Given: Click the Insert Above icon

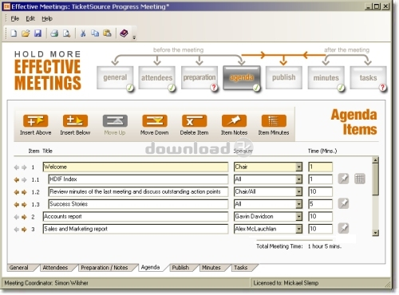Looking at the screenshot, I should 35,121.
